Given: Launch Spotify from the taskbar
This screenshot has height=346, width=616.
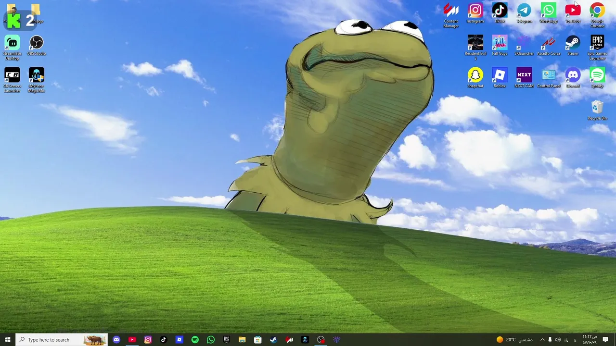Looking at the screenshot, I should [x=195, y=340].
